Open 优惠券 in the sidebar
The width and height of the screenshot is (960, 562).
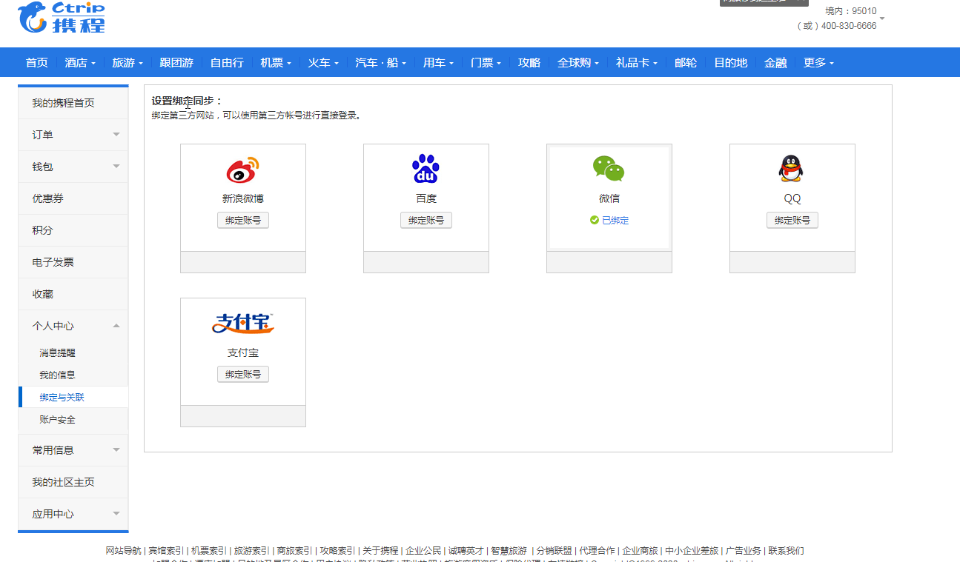[x=73, y=198]
